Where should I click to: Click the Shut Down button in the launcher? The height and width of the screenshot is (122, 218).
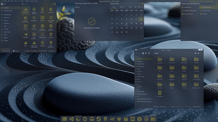[42, 51]
